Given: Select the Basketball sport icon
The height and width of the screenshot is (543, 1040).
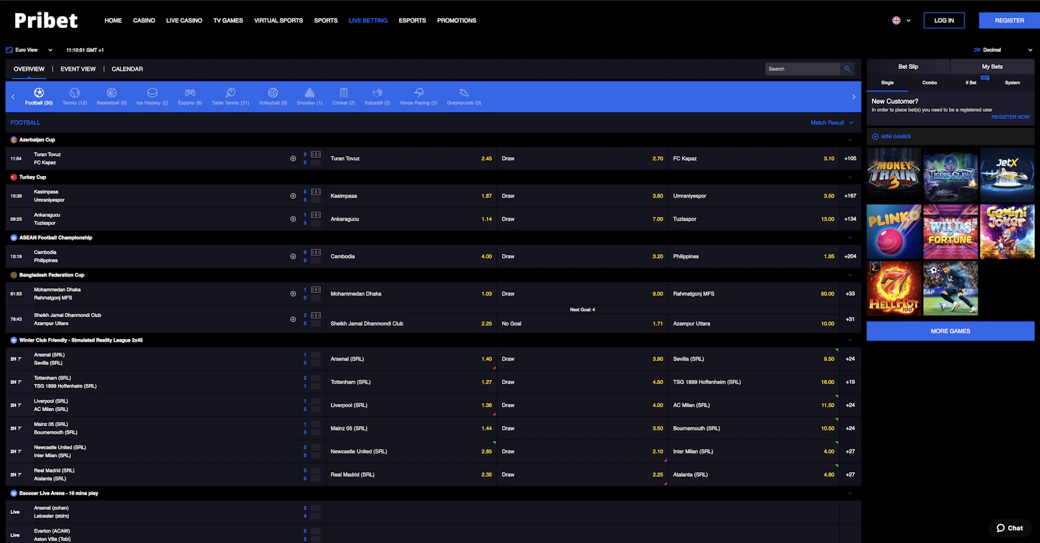Looking at the screenshot, I should (112, 94).
